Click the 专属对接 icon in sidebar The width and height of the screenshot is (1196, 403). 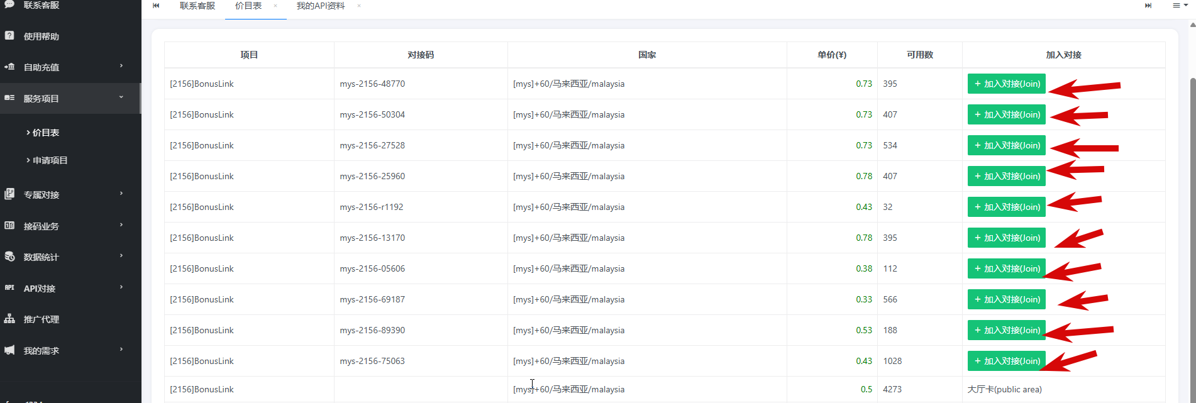[x=9, y=194]
